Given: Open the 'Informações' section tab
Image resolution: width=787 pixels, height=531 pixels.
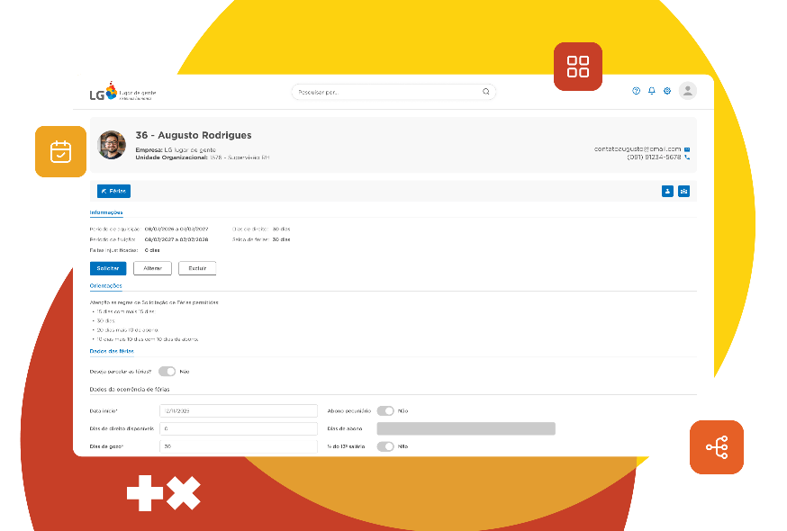Looking at the screenshot, I should [106, 212].
